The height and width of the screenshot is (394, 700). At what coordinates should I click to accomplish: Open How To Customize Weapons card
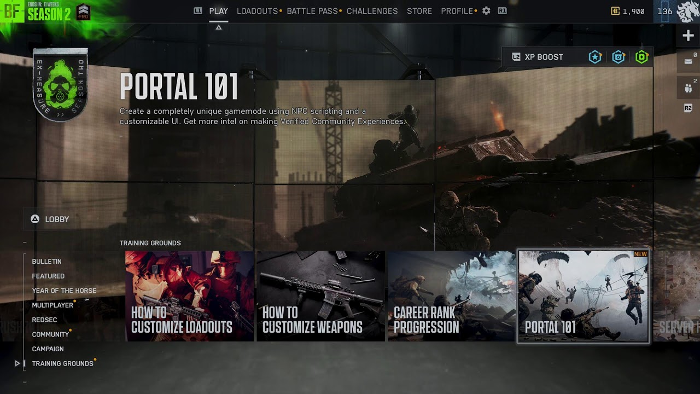[320, 296]
